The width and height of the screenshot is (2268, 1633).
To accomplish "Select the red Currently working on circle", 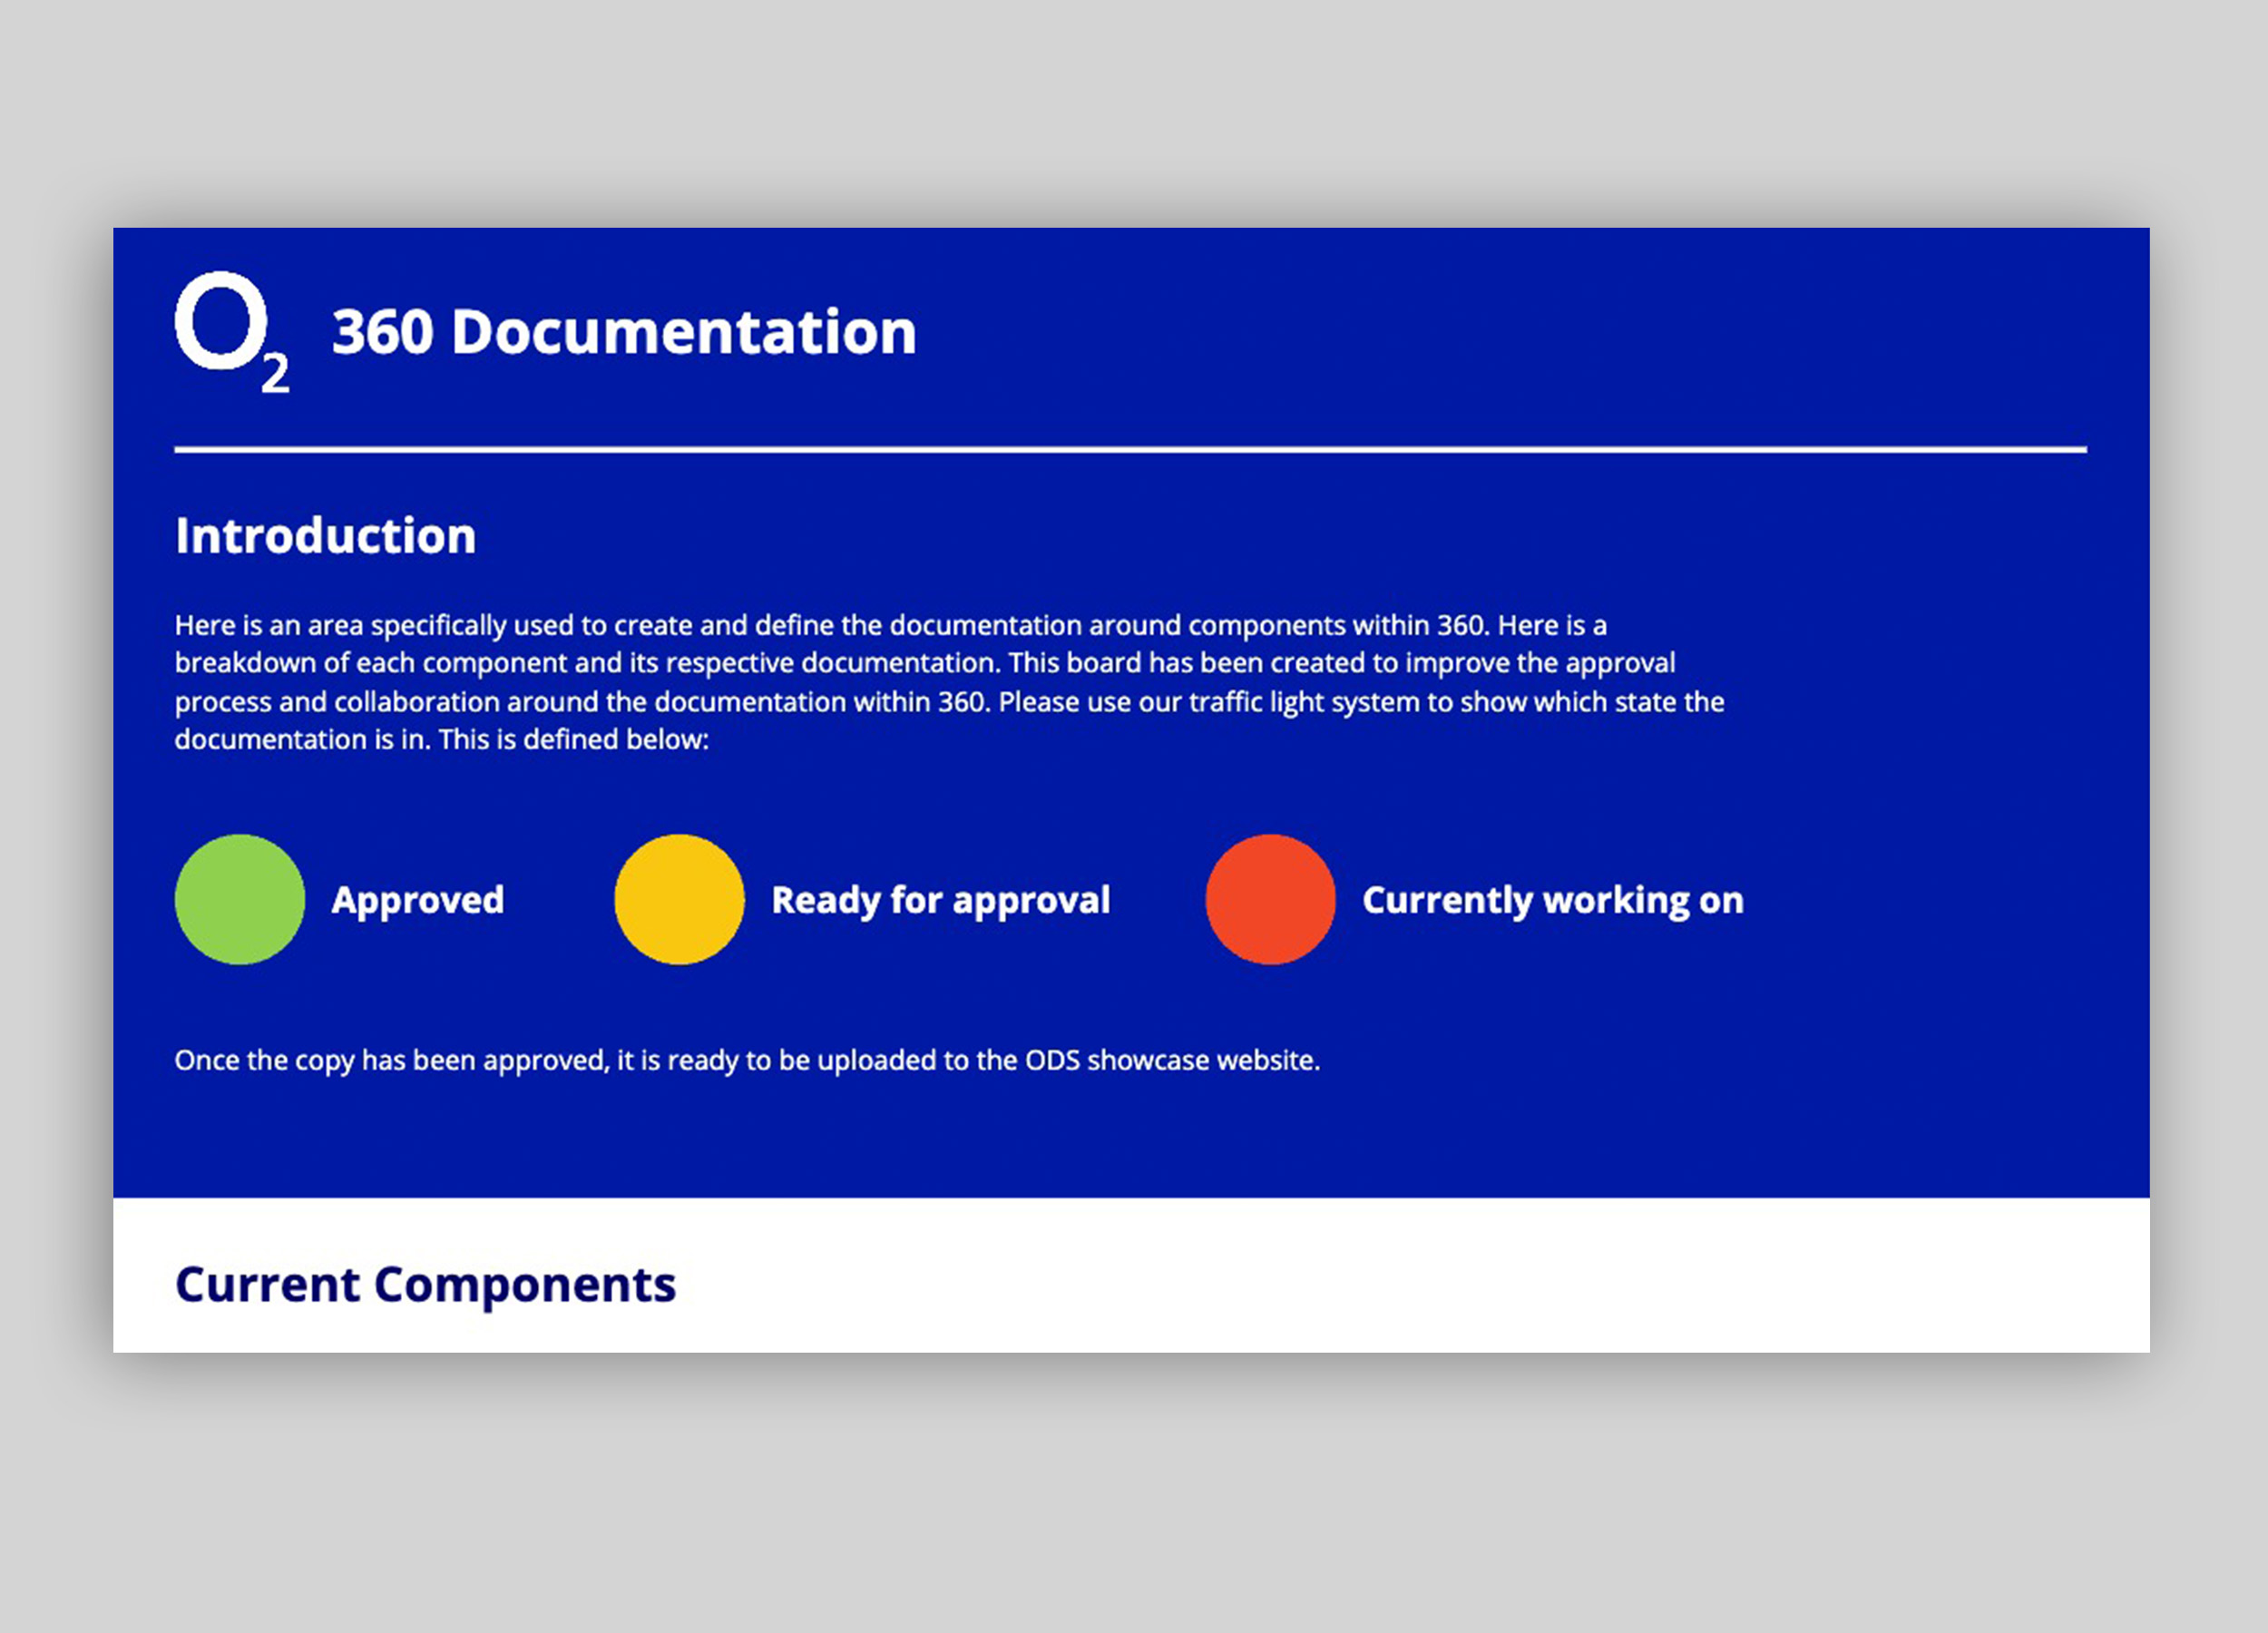I will [x=1270, y=899].
